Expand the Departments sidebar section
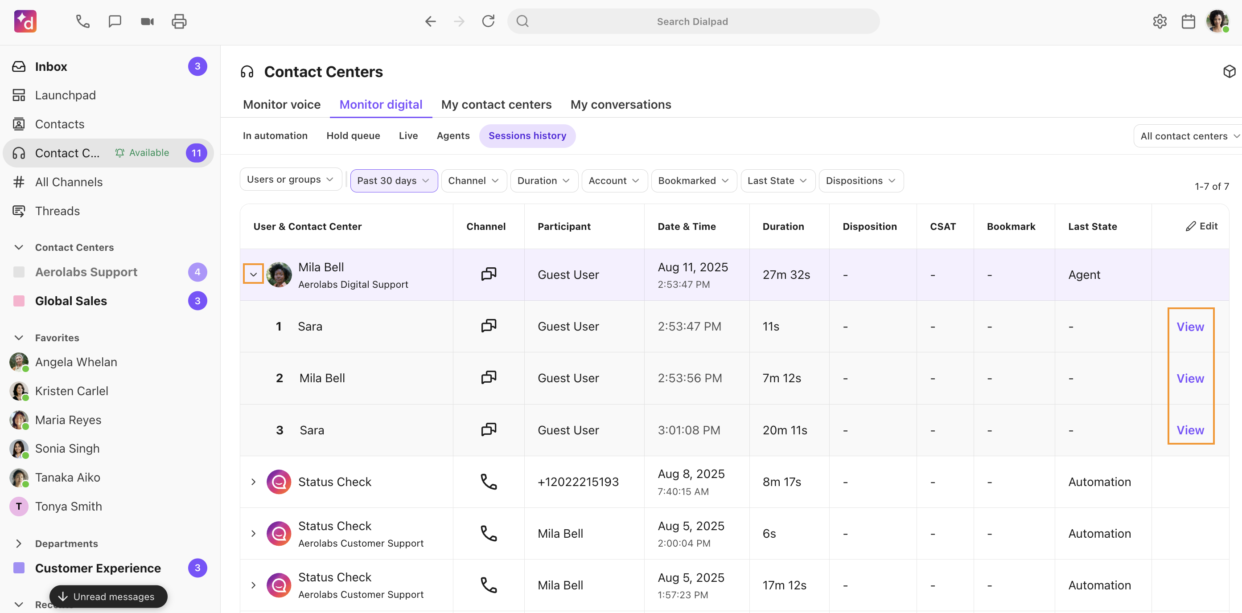This screenshot has width=1242, height=613. (19, 544)
